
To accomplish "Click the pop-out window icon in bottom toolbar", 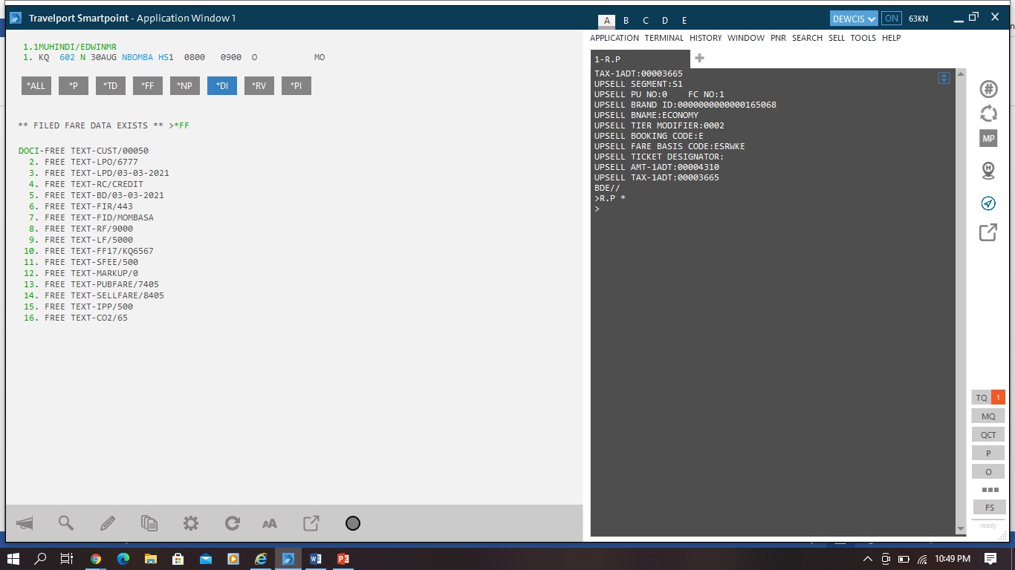I will [x=311, y=523].
